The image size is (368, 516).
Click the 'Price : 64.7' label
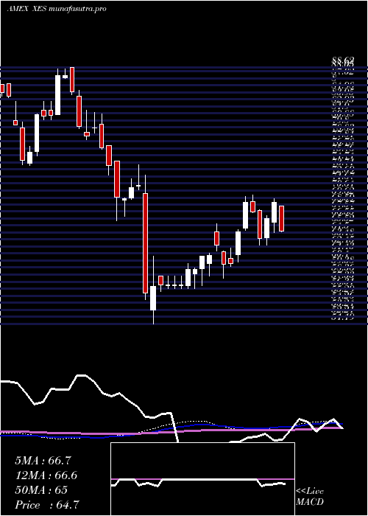(x=47, y=504)
